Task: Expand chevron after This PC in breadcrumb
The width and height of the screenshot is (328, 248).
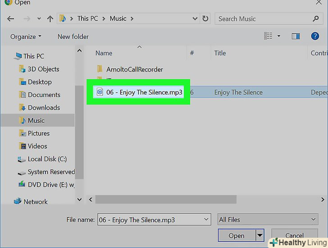Action: pos(104,19)
